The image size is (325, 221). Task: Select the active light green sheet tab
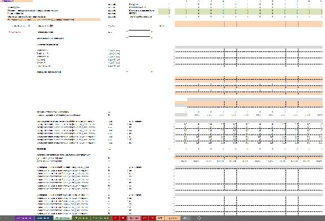coord(63,218)
